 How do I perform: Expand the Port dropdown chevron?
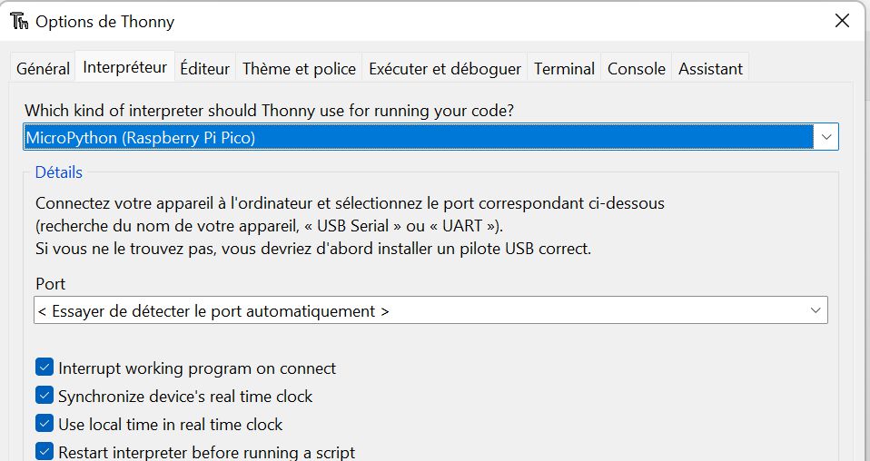816,310
